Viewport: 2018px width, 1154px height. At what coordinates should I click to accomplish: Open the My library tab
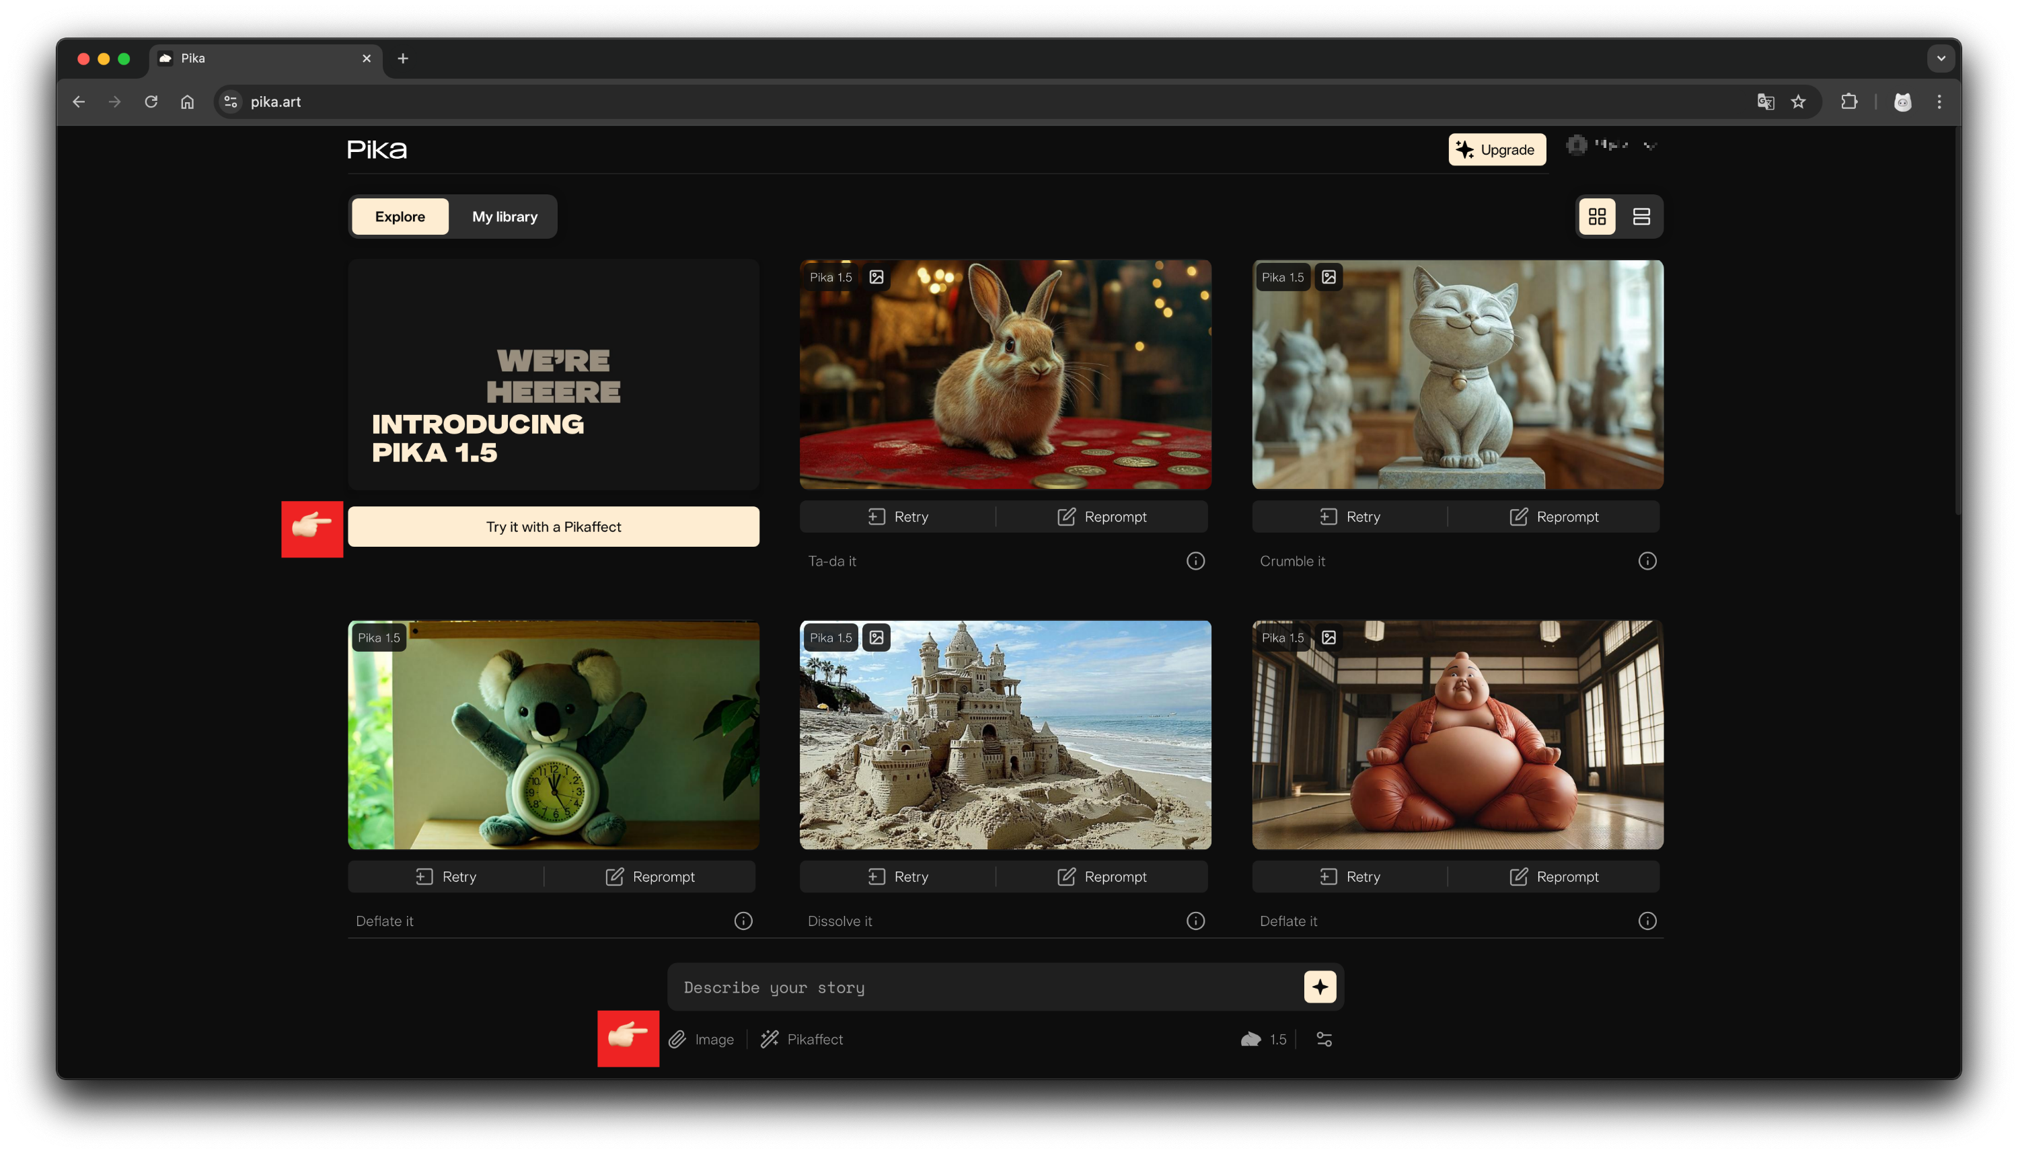coord(504,217)
